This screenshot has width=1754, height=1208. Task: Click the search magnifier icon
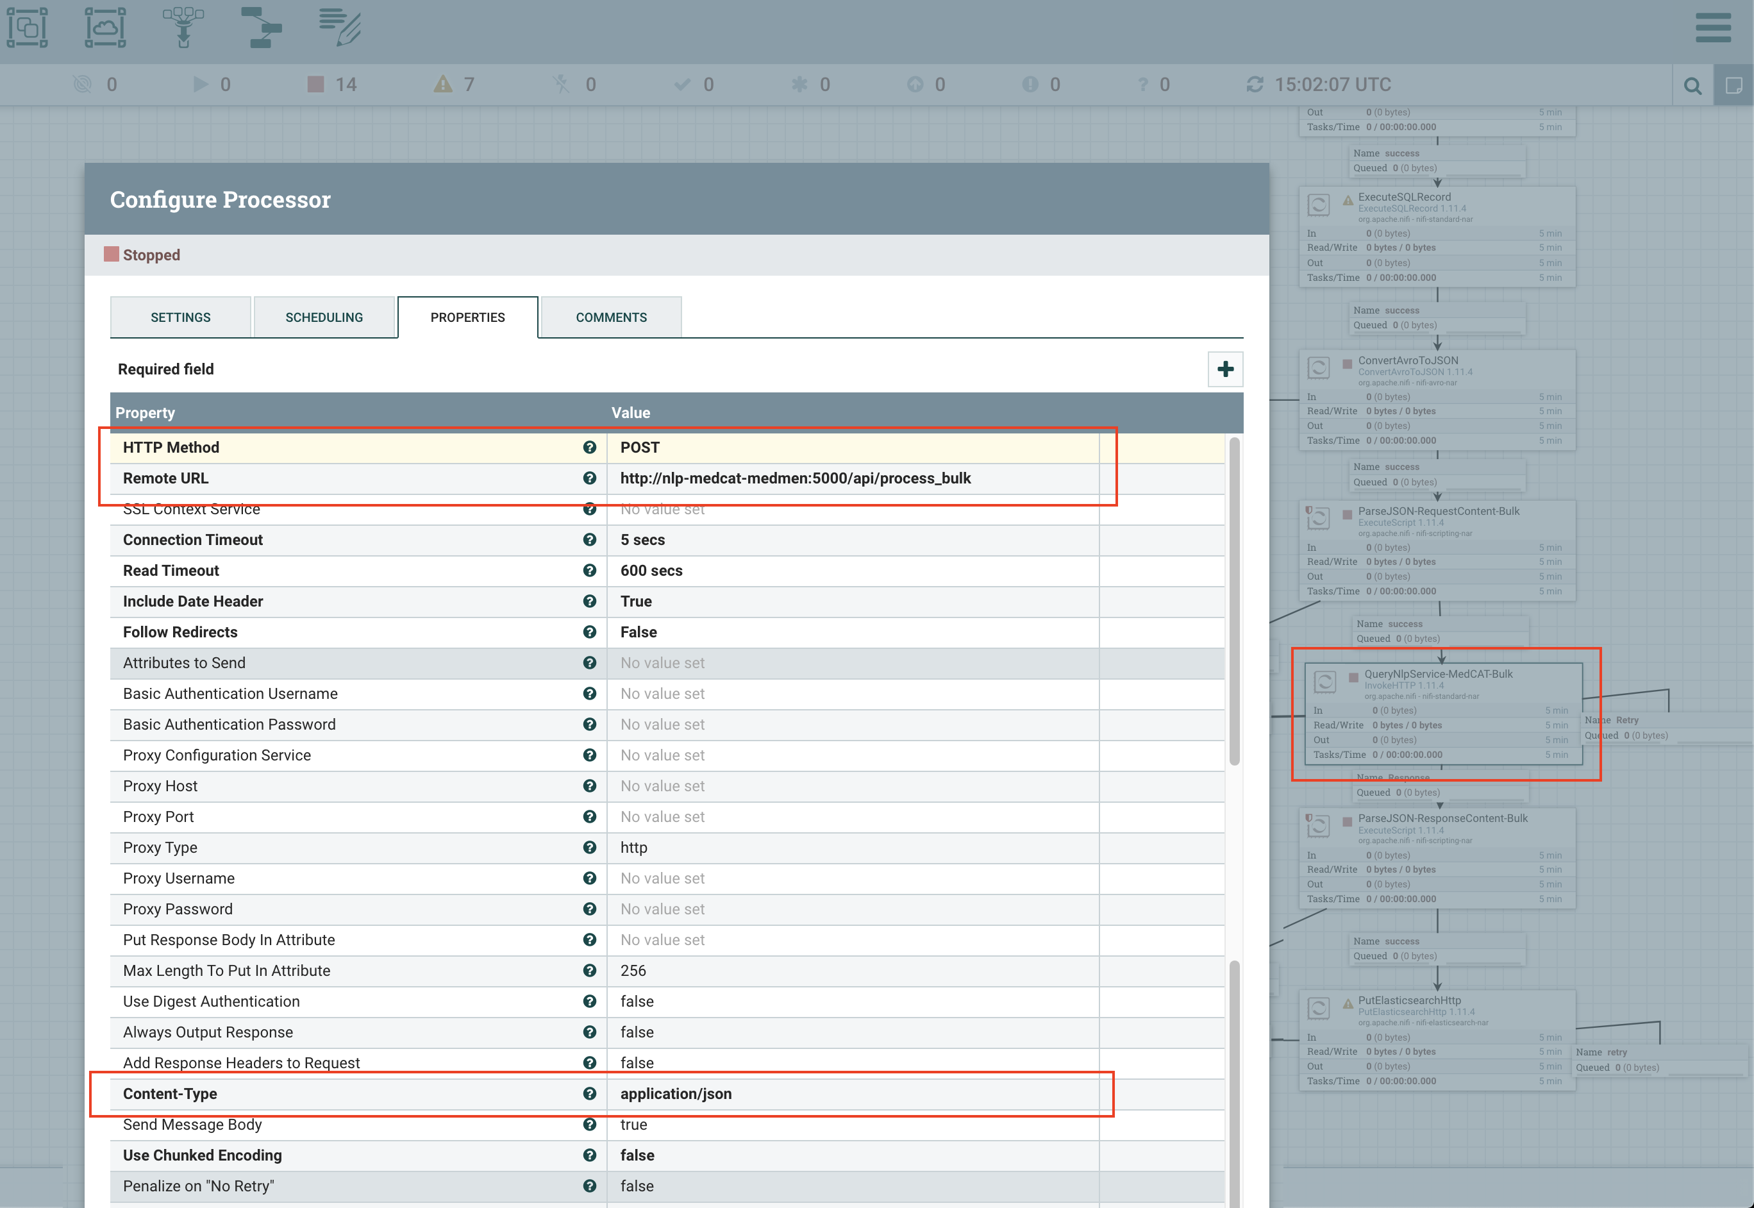1692,85
